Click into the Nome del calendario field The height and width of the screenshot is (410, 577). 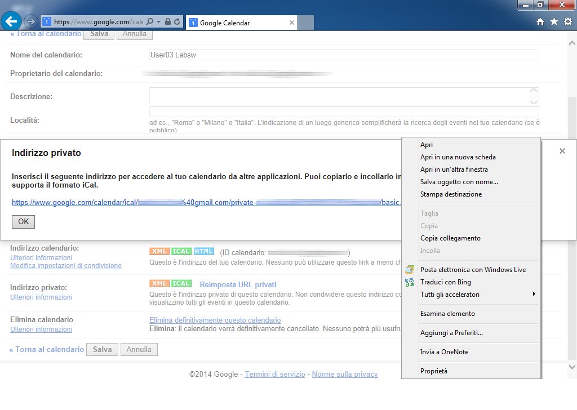click(x=344, y=55)
